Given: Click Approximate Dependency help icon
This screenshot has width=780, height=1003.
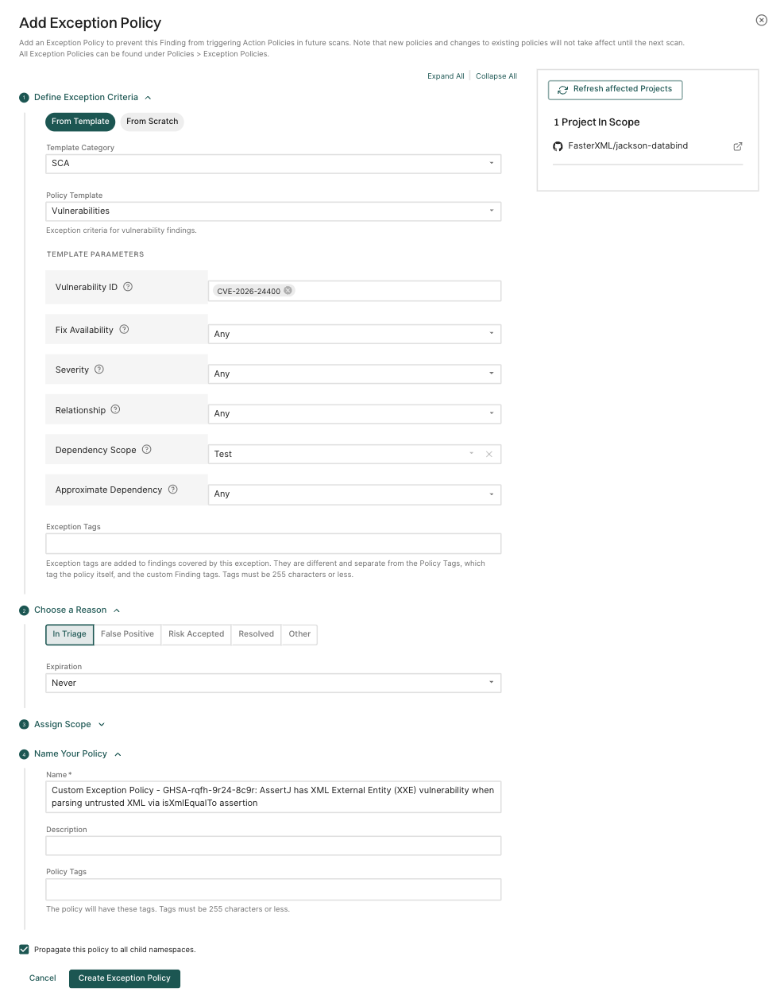Looking at the screenshot, I should point(172,490).
